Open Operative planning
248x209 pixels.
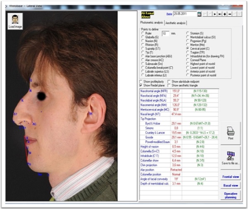click(230, 195)
